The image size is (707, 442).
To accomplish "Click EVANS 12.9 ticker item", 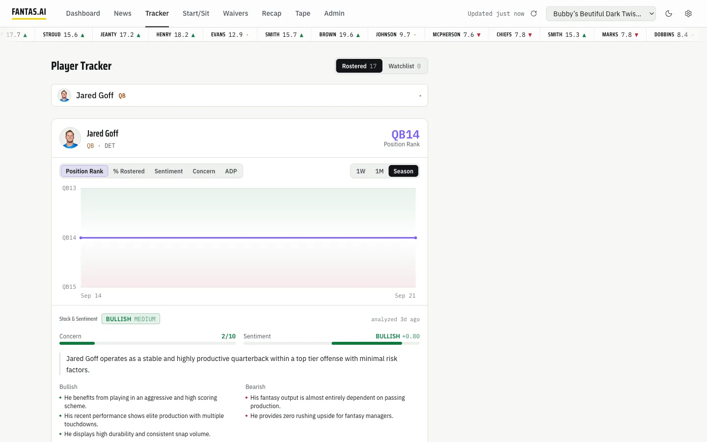I will (230, 35).
